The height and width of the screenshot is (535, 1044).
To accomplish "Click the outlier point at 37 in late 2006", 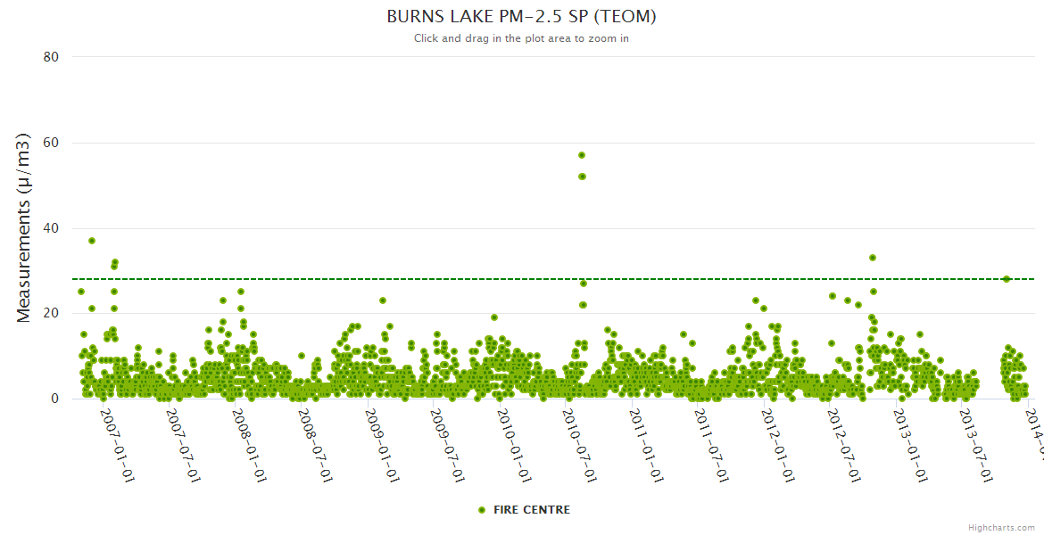I will point(92,241).
